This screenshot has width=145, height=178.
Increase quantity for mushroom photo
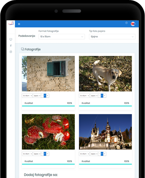48,154
